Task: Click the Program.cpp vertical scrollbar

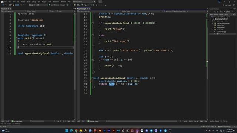Action: click(207, 66)
